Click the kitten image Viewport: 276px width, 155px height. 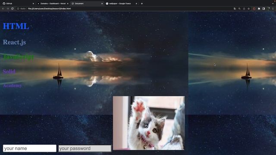point(149,123)
